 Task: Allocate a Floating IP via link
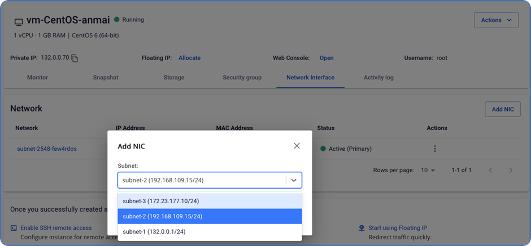tap(189, 58)
